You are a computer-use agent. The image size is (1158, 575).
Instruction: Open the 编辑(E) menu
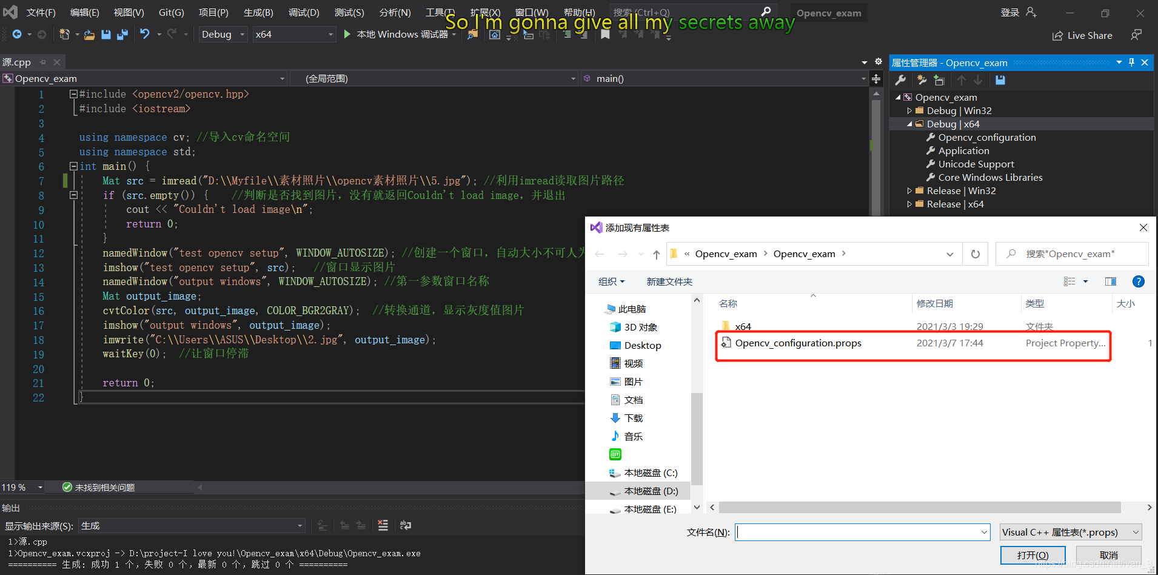click(85, 13)
